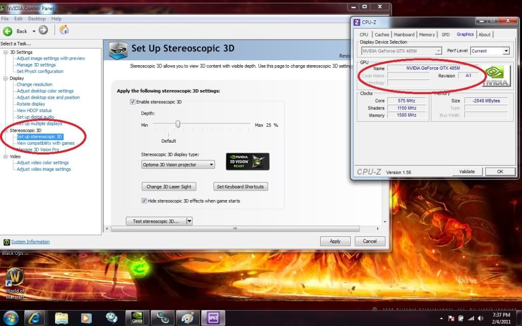Click Set Keyboard Shortcuts button
This screenshot has width=522, height=326.
[x=241, y=186]
